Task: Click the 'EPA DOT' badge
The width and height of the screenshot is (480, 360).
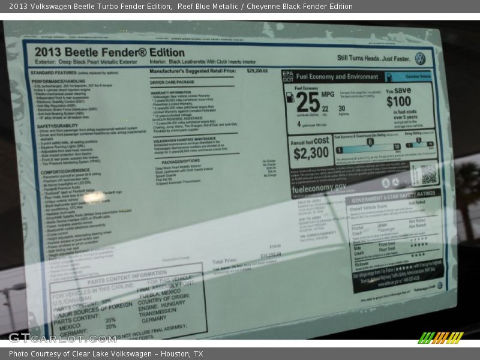Action: click(288, 77)
